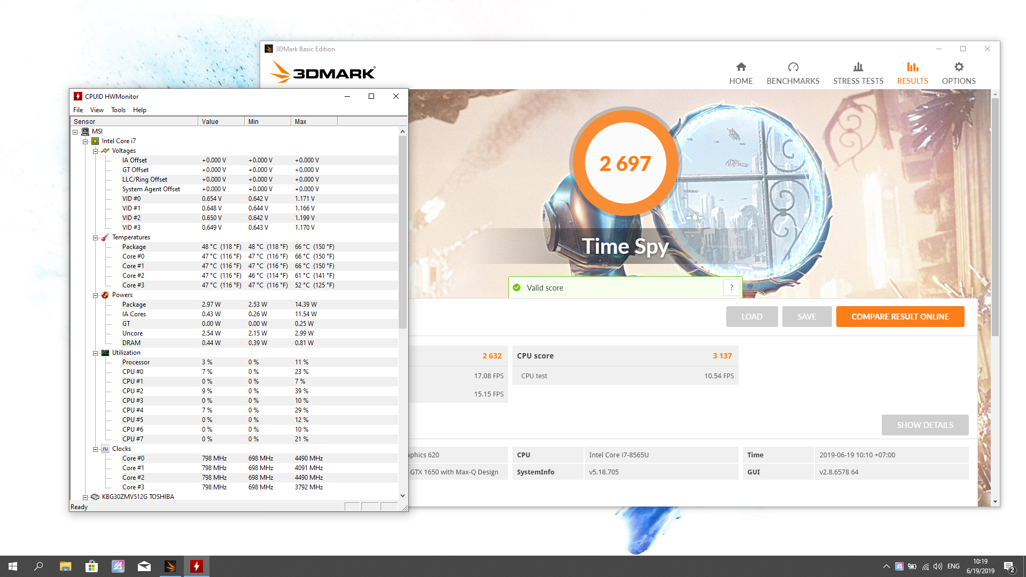This screenshot has width=1026, height=577.
Task: Open 3DMark Options gear tab
Action: click(959, 73)
